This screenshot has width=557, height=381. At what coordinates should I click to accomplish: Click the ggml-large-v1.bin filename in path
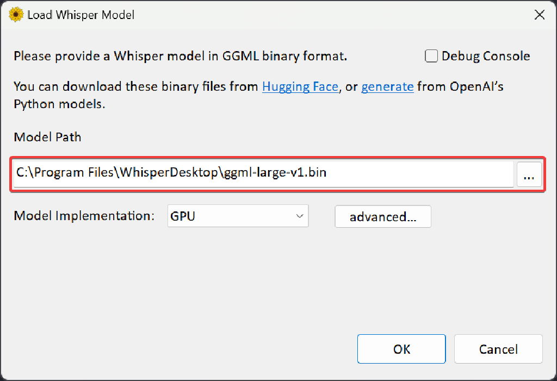coord(275,173)
